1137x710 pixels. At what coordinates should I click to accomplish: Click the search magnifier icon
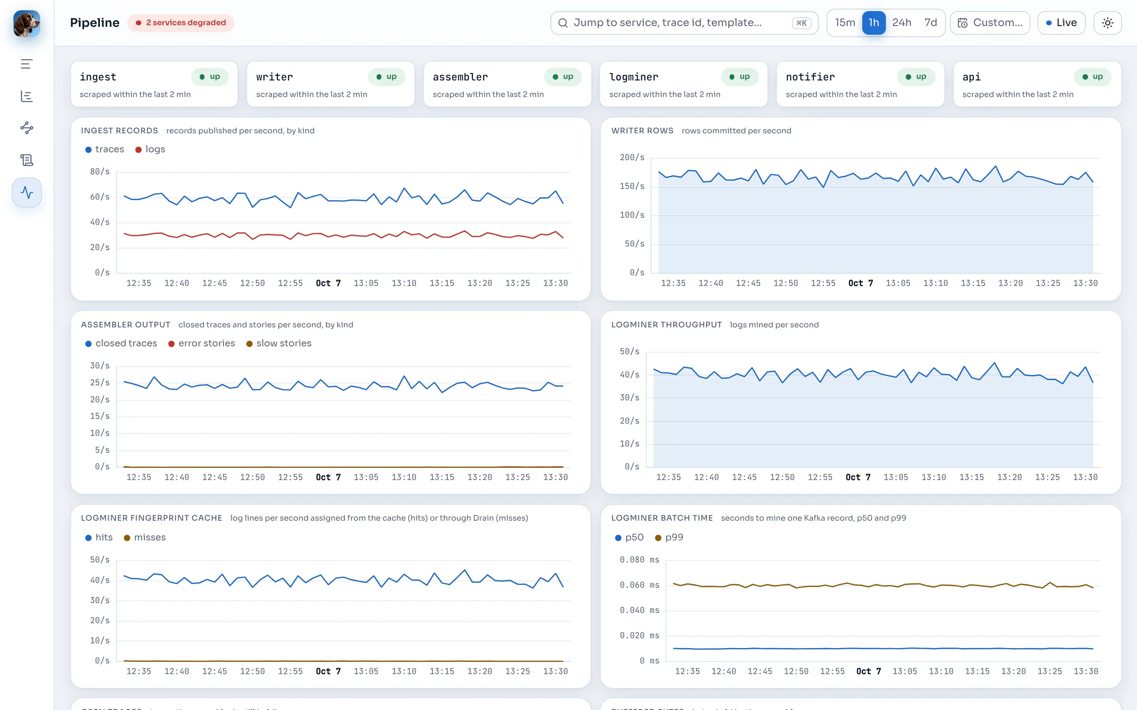pos(563,23)
